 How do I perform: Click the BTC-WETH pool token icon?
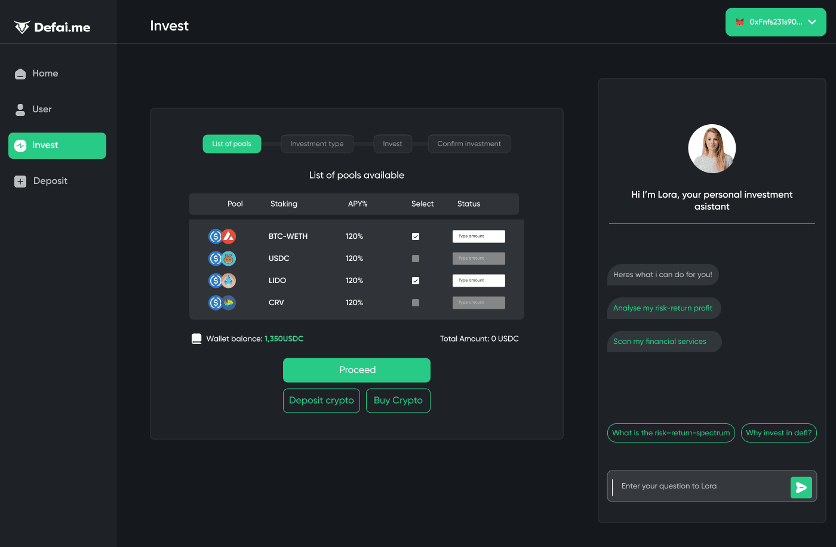(x=222, y=236)
